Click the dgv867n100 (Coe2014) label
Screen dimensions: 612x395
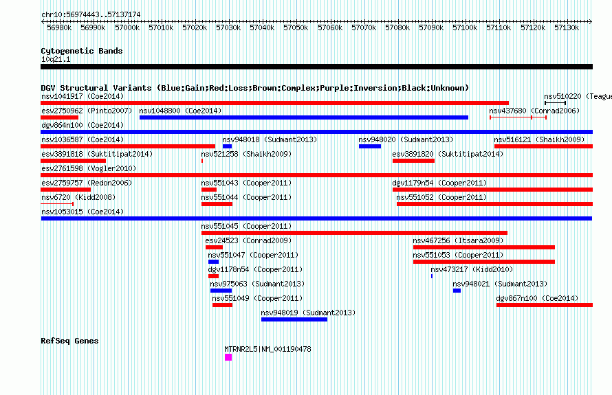point(537,298)
